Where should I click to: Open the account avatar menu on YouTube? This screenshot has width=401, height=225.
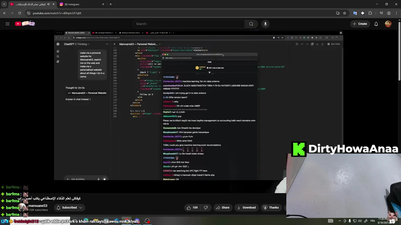[388, 24]
